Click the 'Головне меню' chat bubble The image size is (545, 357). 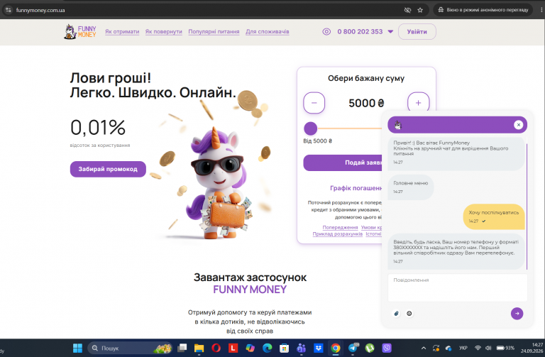tap(410, 187)
